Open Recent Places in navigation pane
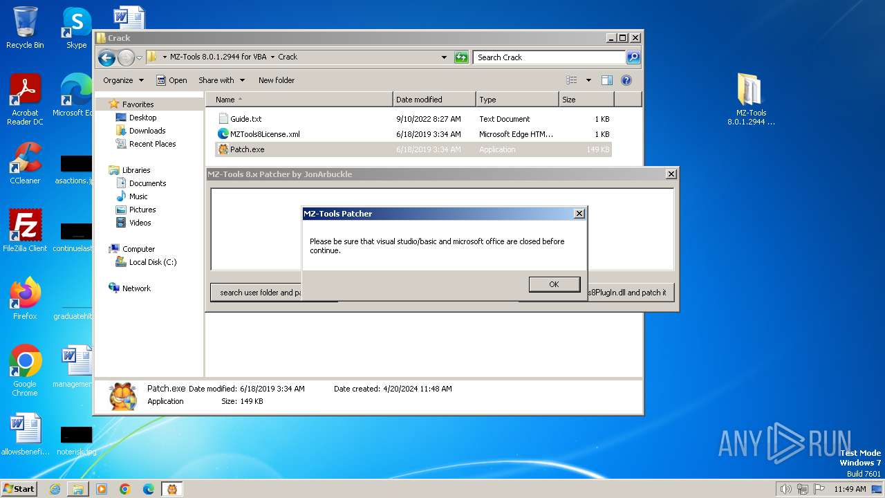 (152, 144)
